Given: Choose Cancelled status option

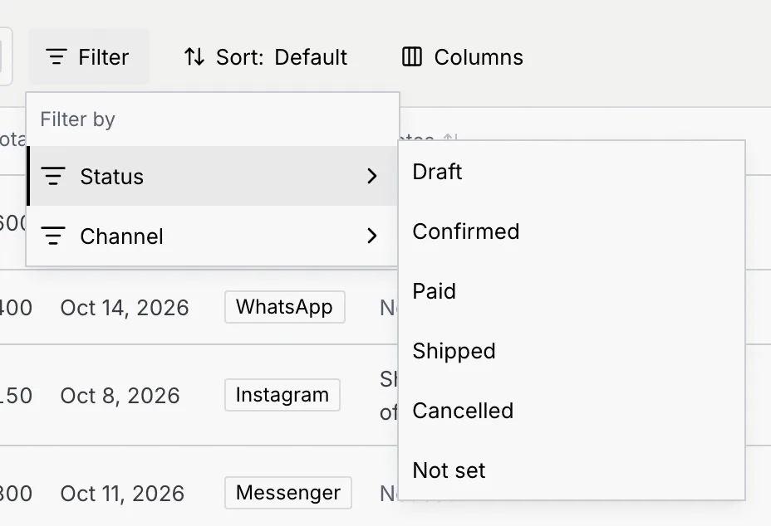Looking at the screenshot, I should click(x=572, y=411).
